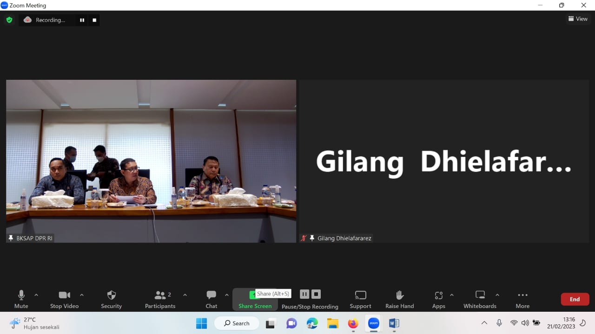
Task: Show hidden system tray icons
Action: tap(484, 323)
